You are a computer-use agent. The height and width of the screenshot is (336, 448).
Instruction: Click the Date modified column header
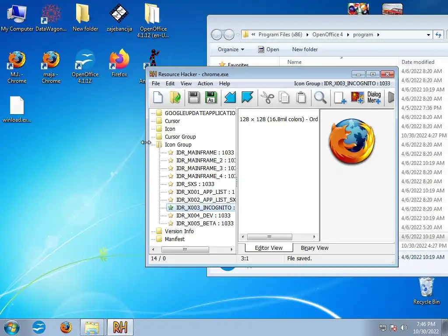(418, 62)
